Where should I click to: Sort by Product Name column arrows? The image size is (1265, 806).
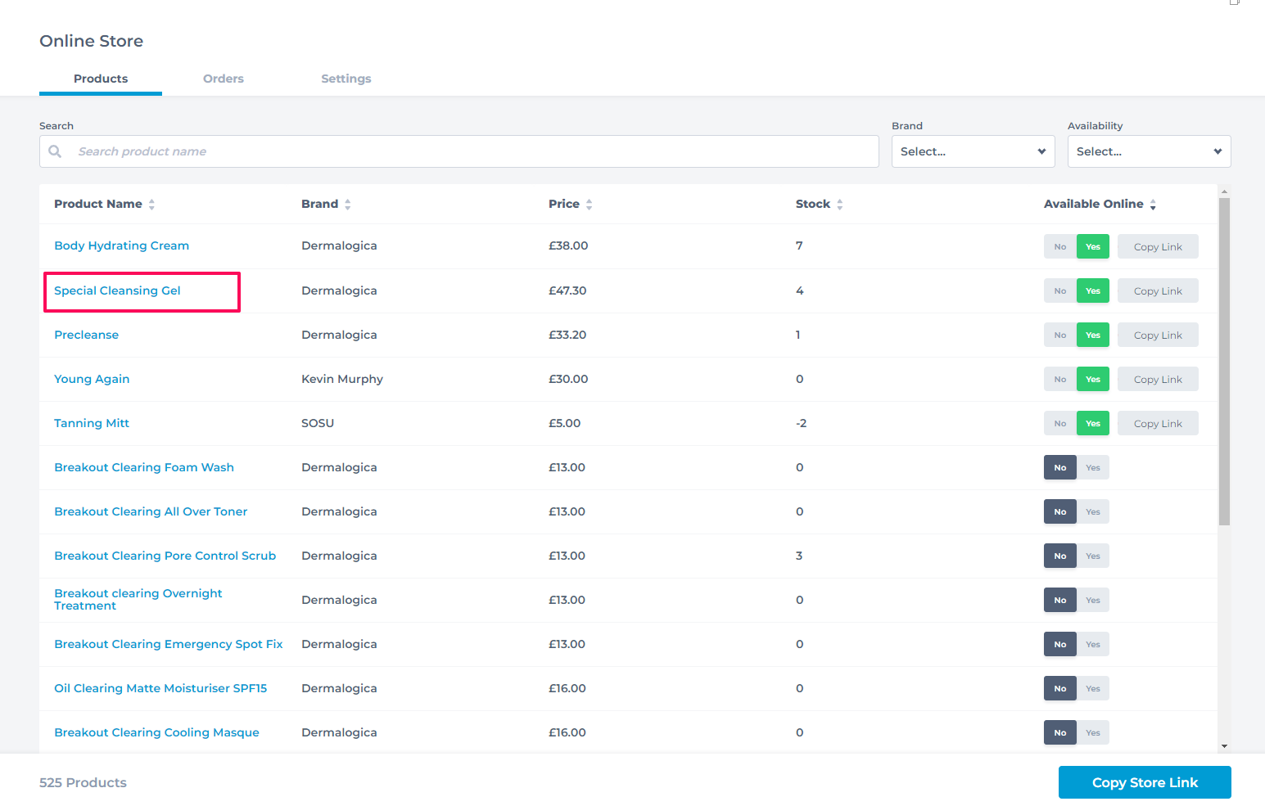coord(151,205)
